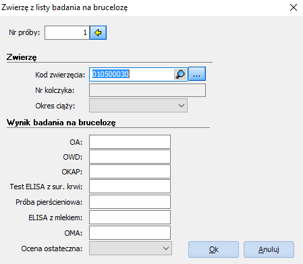This screenshot has width=303, height=264.
Task: Click the OWD result field
Action: click(x=130, y=156)
